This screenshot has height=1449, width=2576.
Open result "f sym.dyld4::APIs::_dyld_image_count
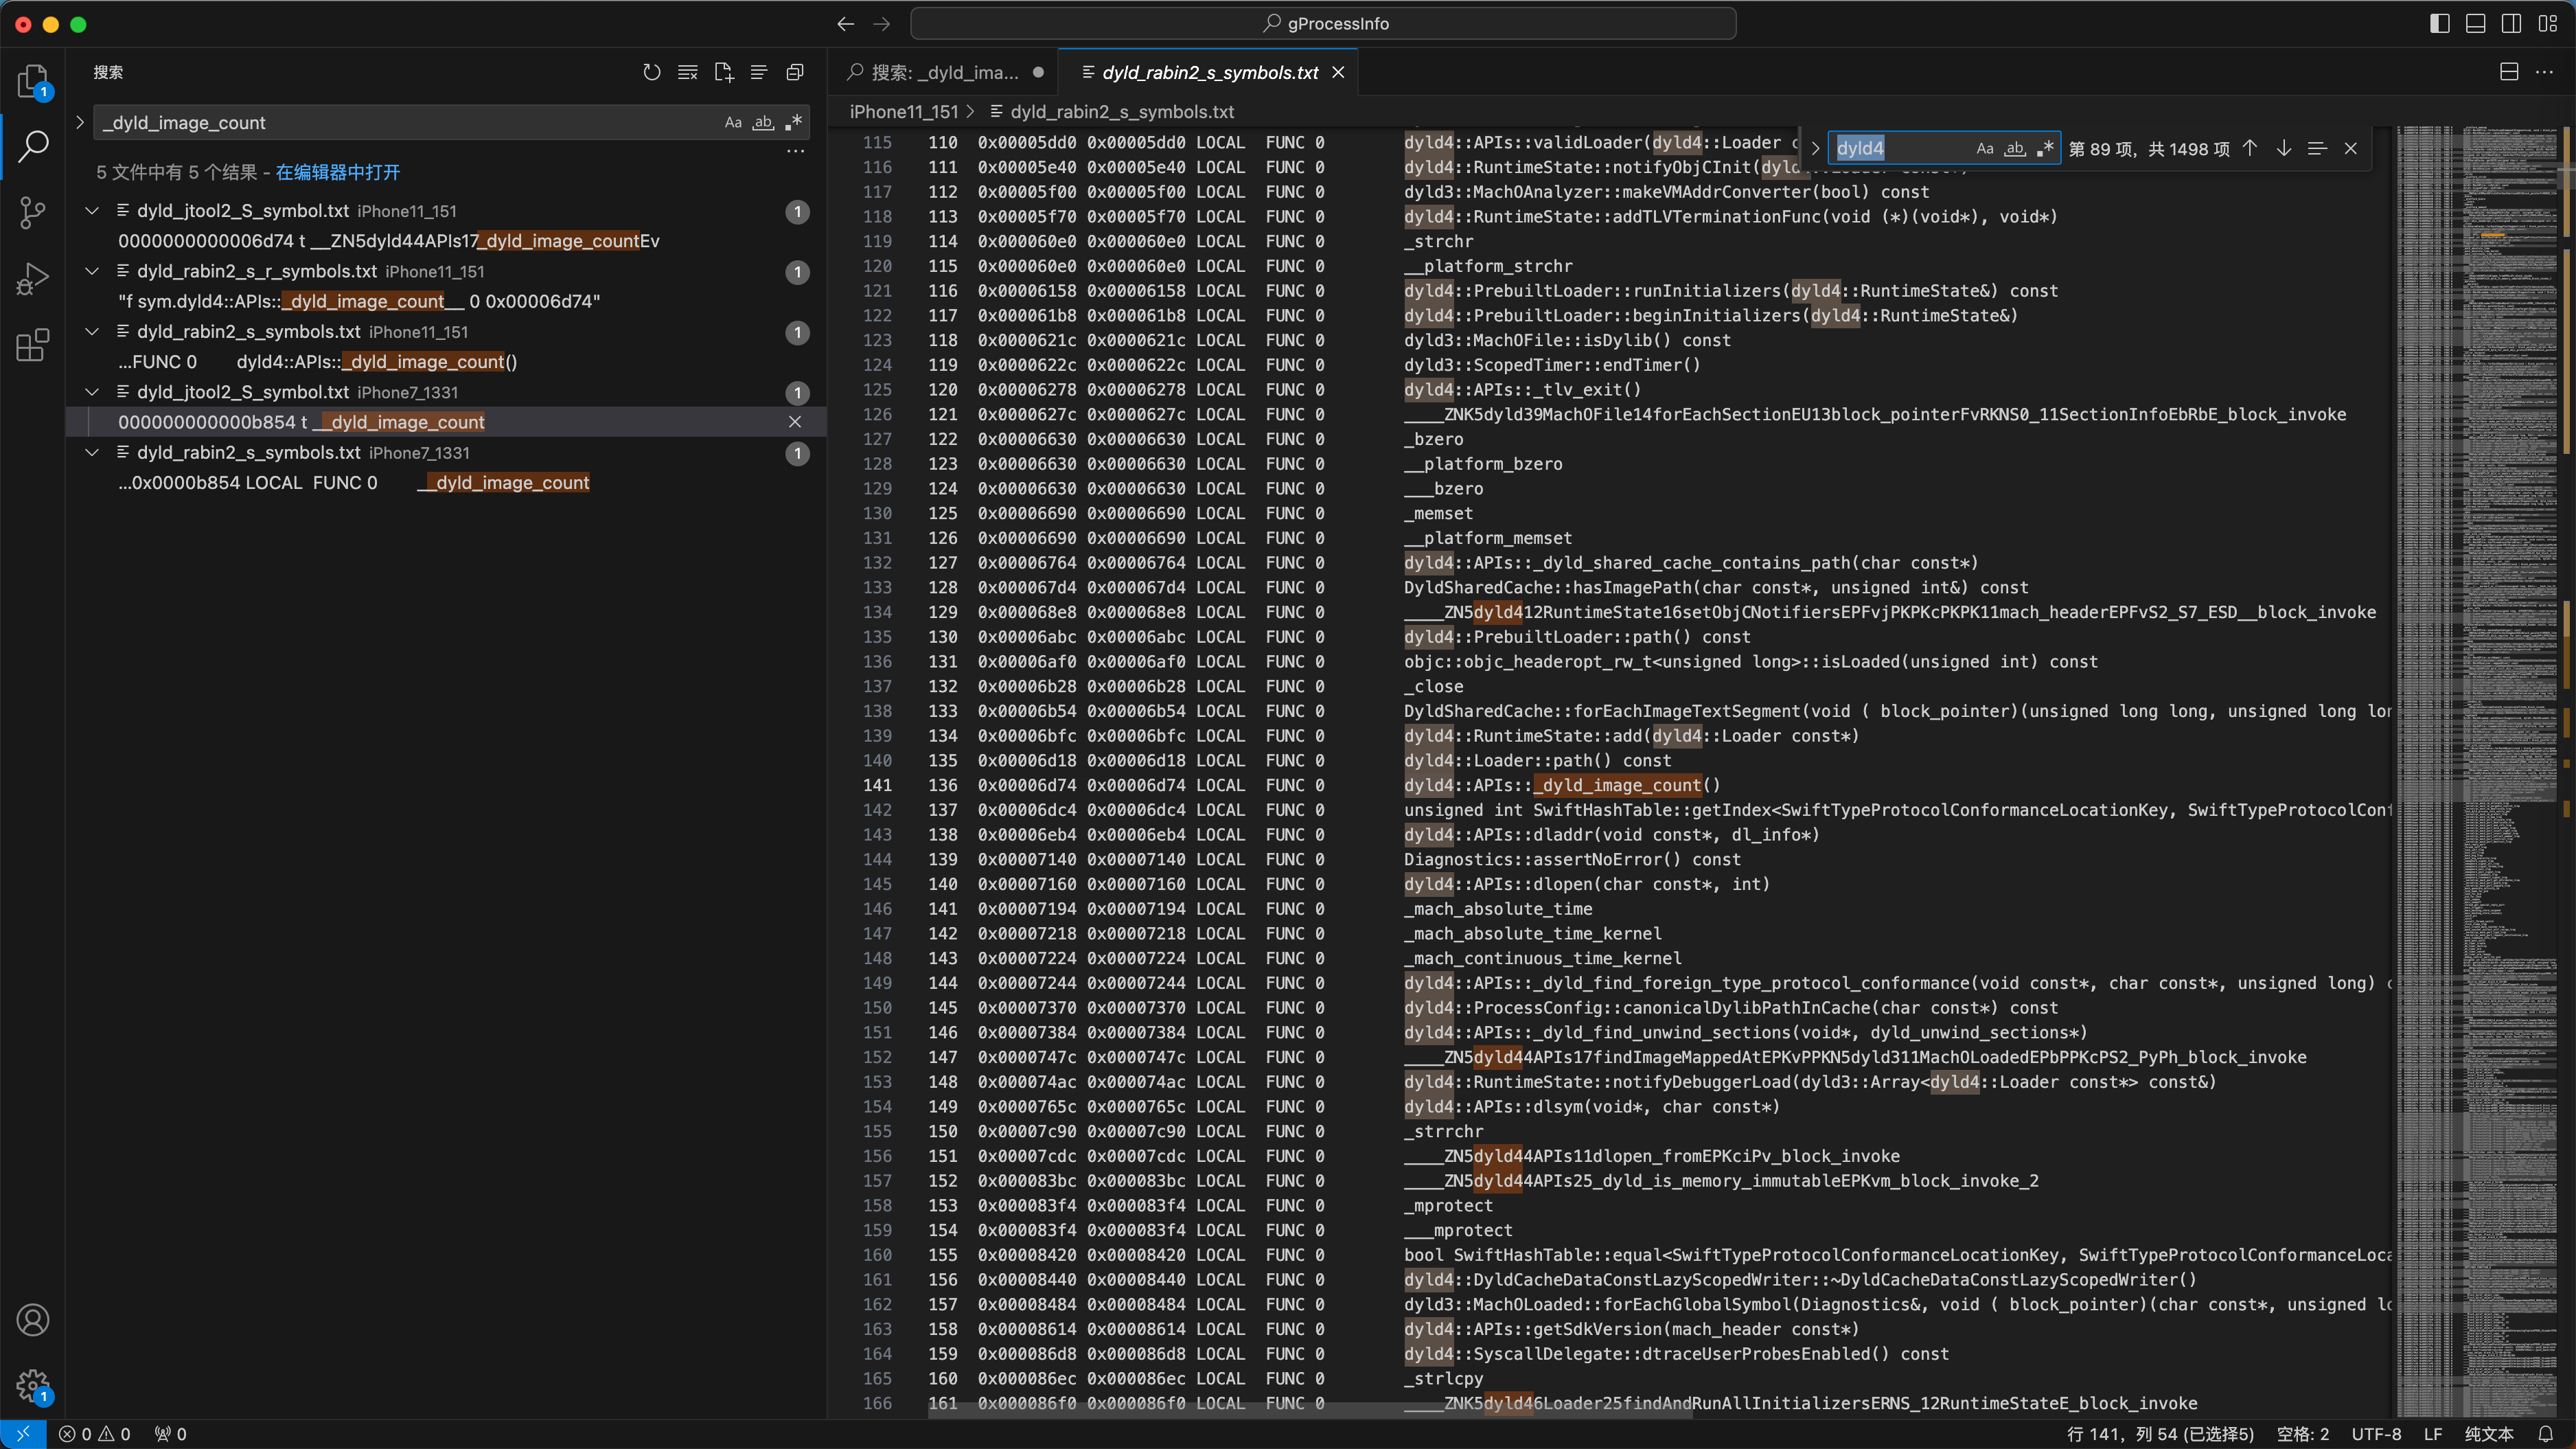tap(359, 301)
